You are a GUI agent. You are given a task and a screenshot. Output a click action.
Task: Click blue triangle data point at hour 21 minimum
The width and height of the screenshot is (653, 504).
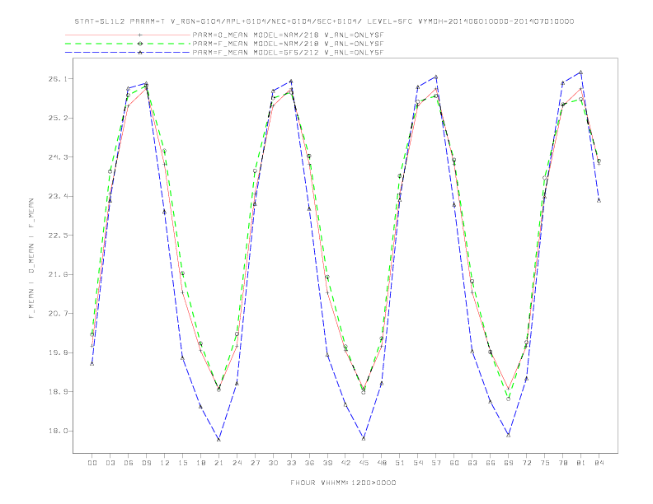point(218,440)
